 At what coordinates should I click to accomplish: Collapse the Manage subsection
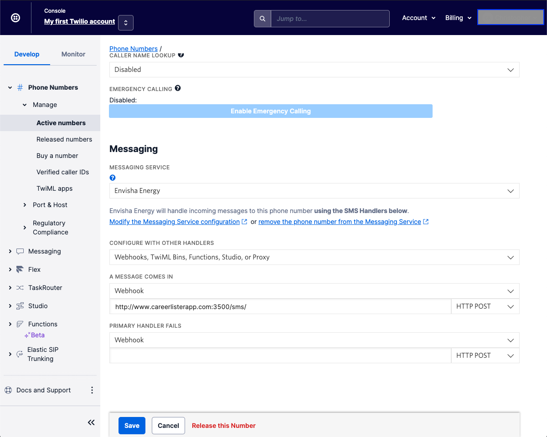point(25,105)
